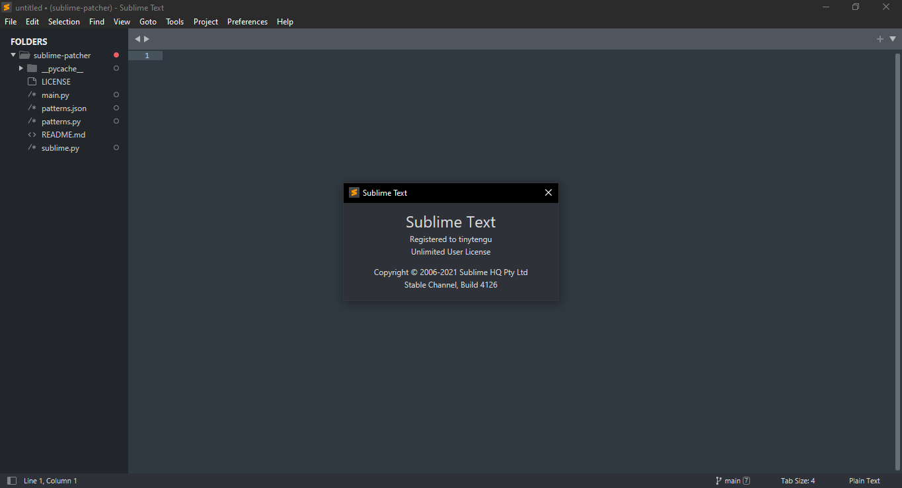
Task: Open main.py in the sidebar
Action: click(x=56, y=95)
